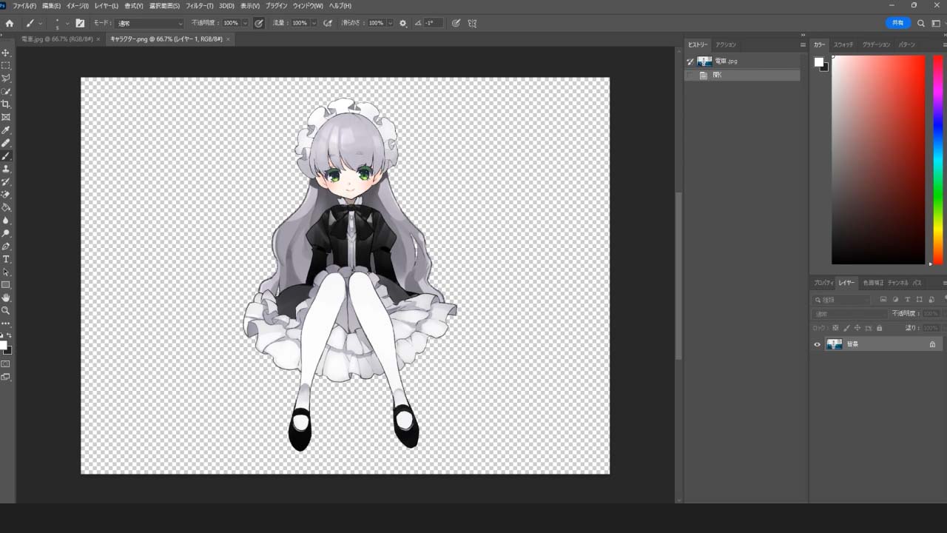The image size is (947, 533).
Task: Select the Brush tool in the toolbox
Action: click(6, 156)
